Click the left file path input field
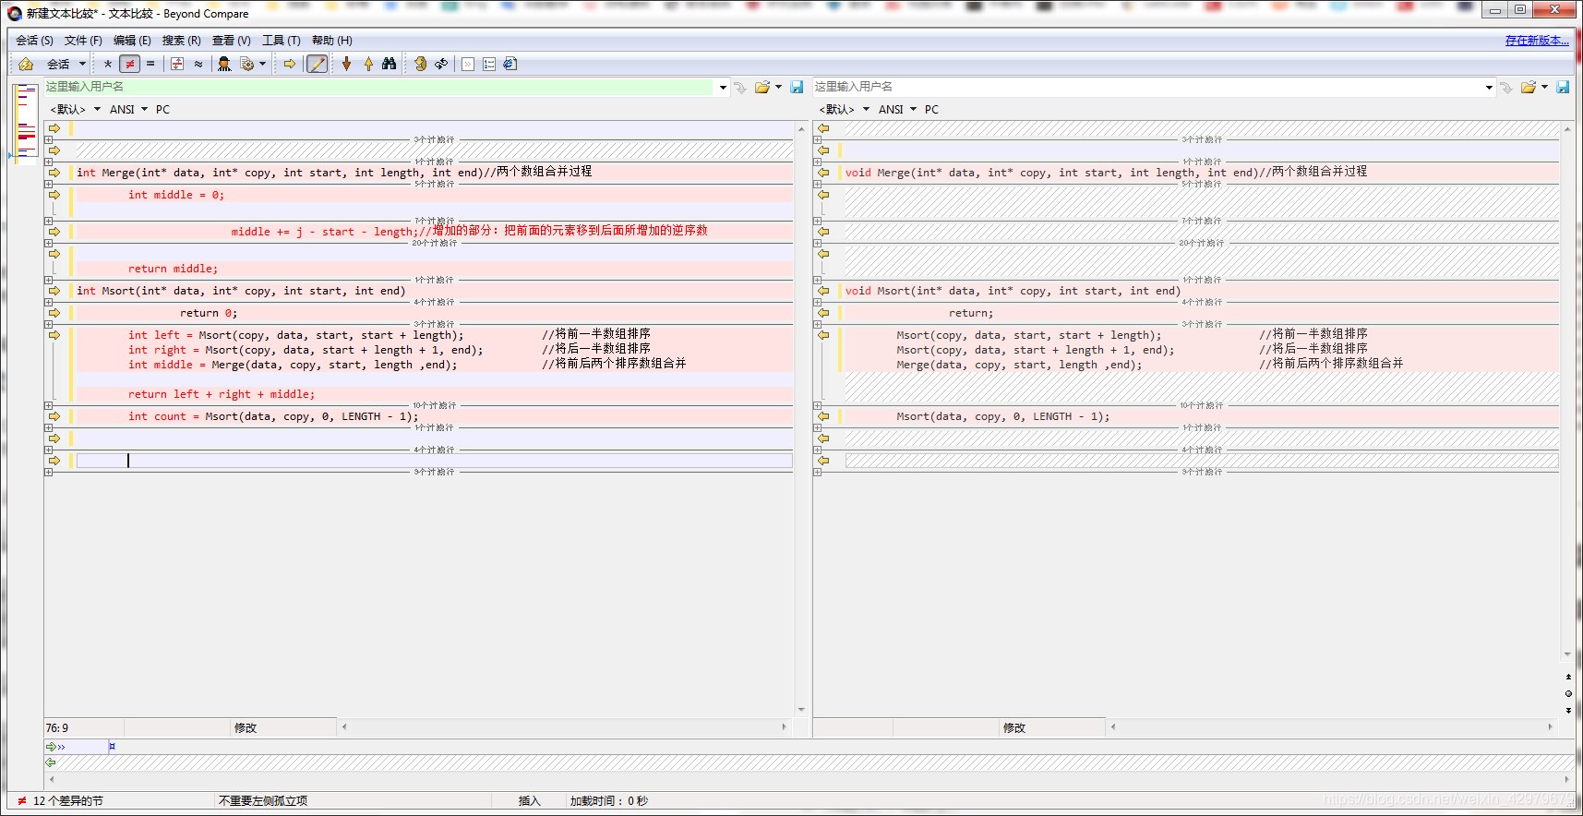 [378, 87]
